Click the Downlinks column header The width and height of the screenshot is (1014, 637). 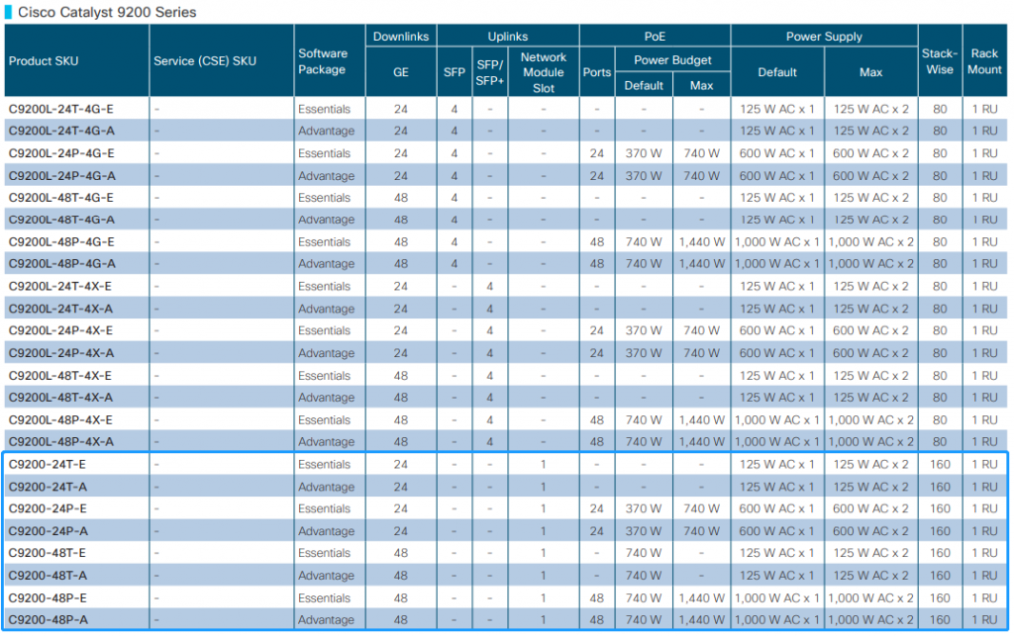coord(400,36)
